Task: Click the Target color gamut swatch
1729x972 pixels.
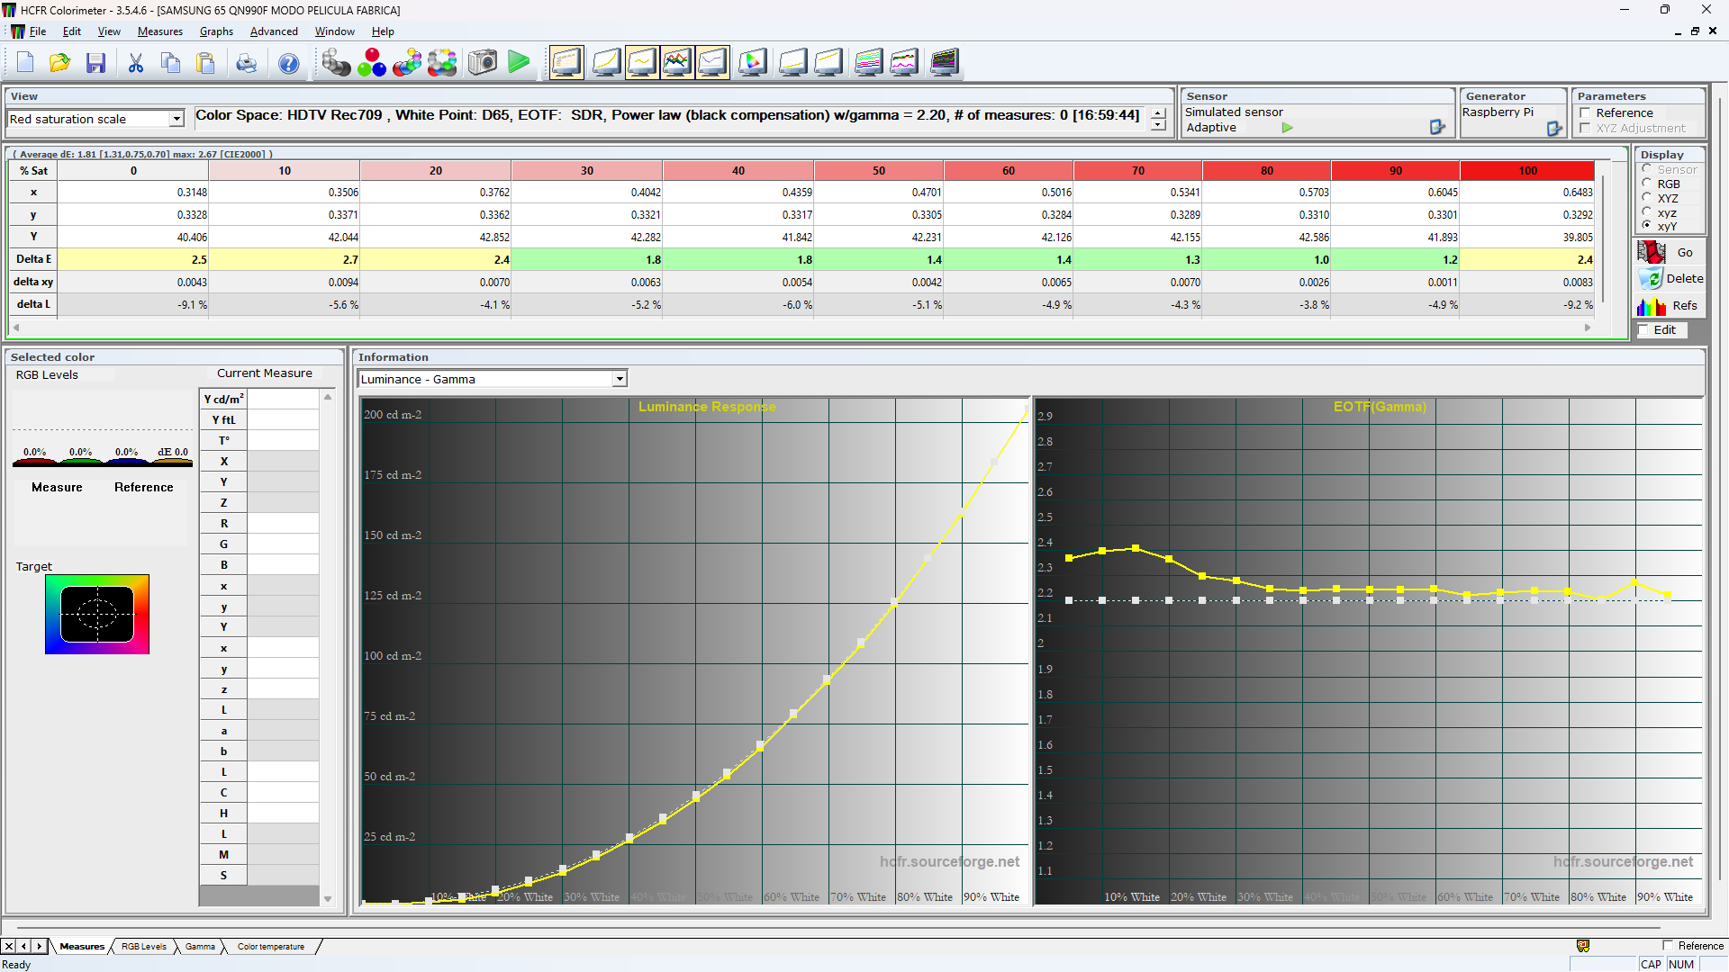Action: (97, 615)
